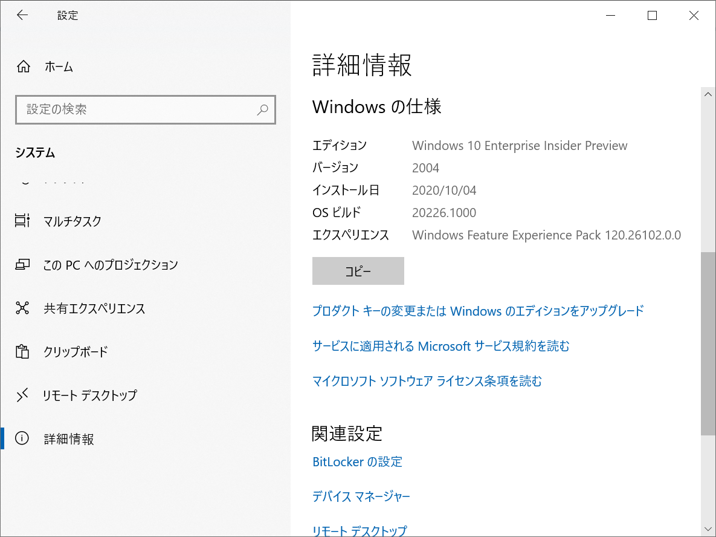Select 詳細情報 sidebar item
716x537 pixels.
(69, 439)
